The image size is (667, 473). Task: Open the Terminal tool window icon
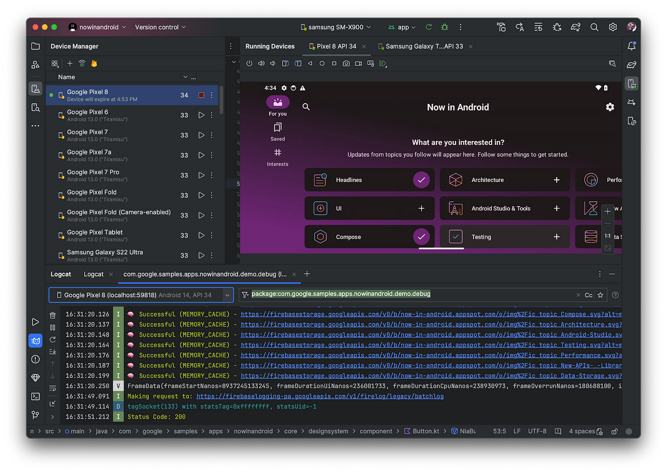tap(35, 396)
